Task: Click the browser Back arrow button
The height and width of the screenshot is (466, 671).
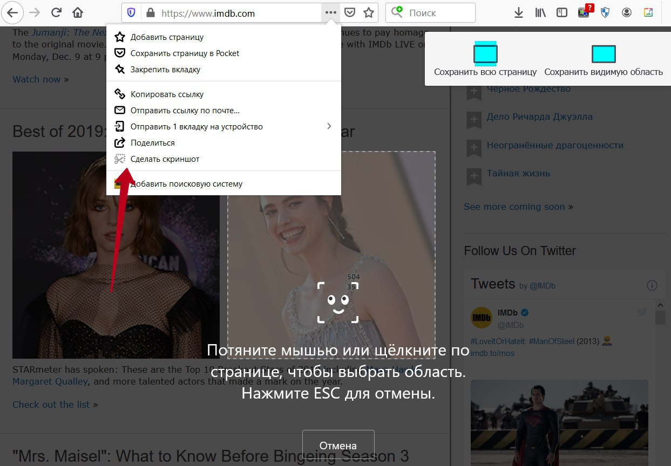Action: (x=12, y=12)
